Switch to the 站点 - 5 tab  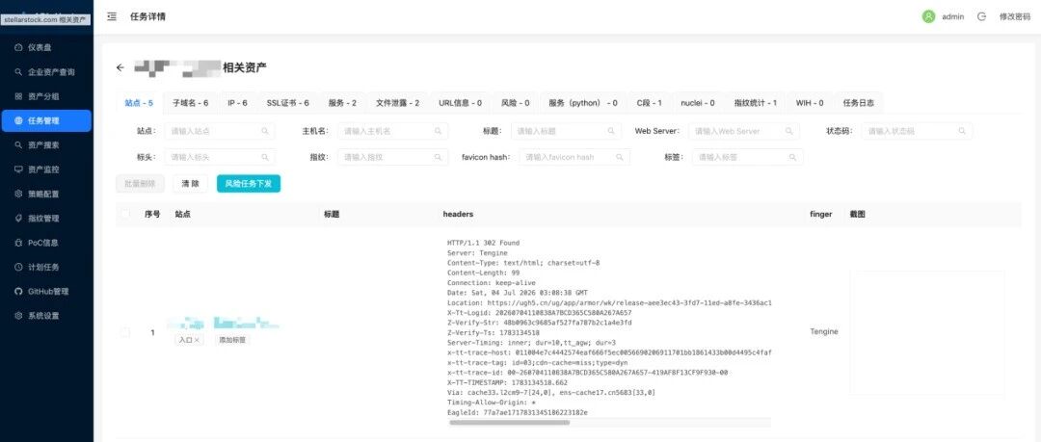(x=140, y=103)
